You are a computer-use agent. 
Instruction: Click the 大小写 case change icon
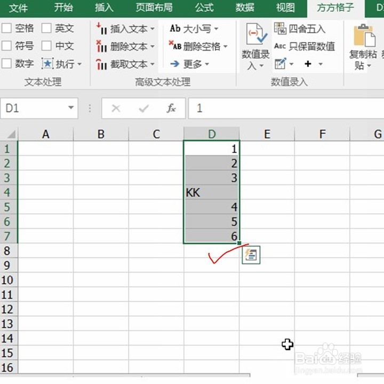[175, 28]
